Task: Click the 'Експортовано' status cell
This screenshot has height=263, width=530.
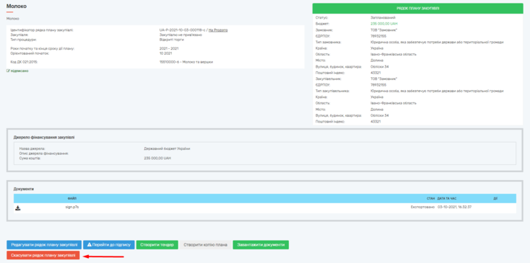Action: coord(422,207)
